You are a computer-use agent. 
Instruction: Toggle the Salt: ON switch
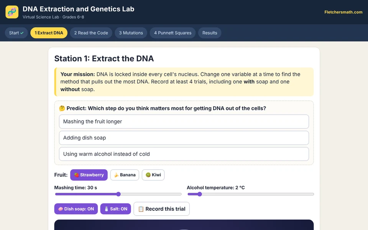(x=116, y=209)
